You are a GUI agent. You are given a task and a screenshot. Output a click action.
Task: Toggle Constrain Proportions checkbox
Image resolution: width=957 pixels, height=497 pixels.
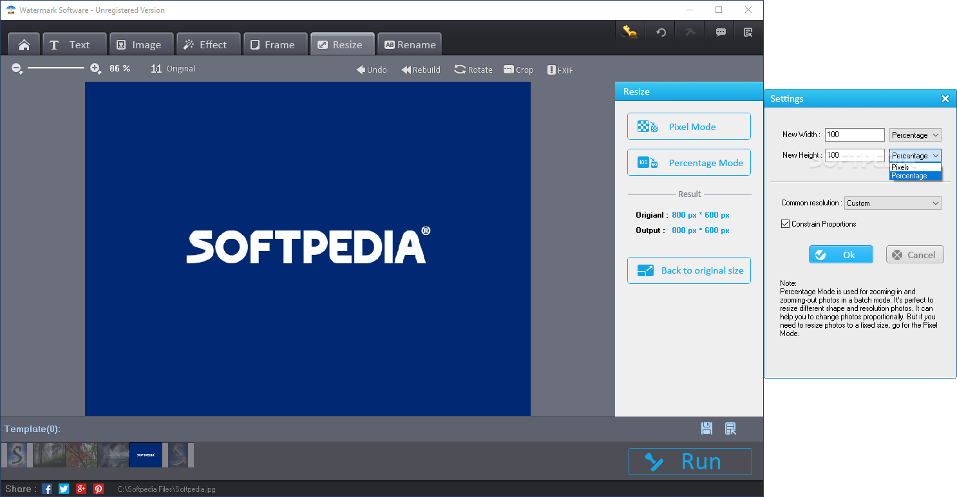(x=785, y=224)
